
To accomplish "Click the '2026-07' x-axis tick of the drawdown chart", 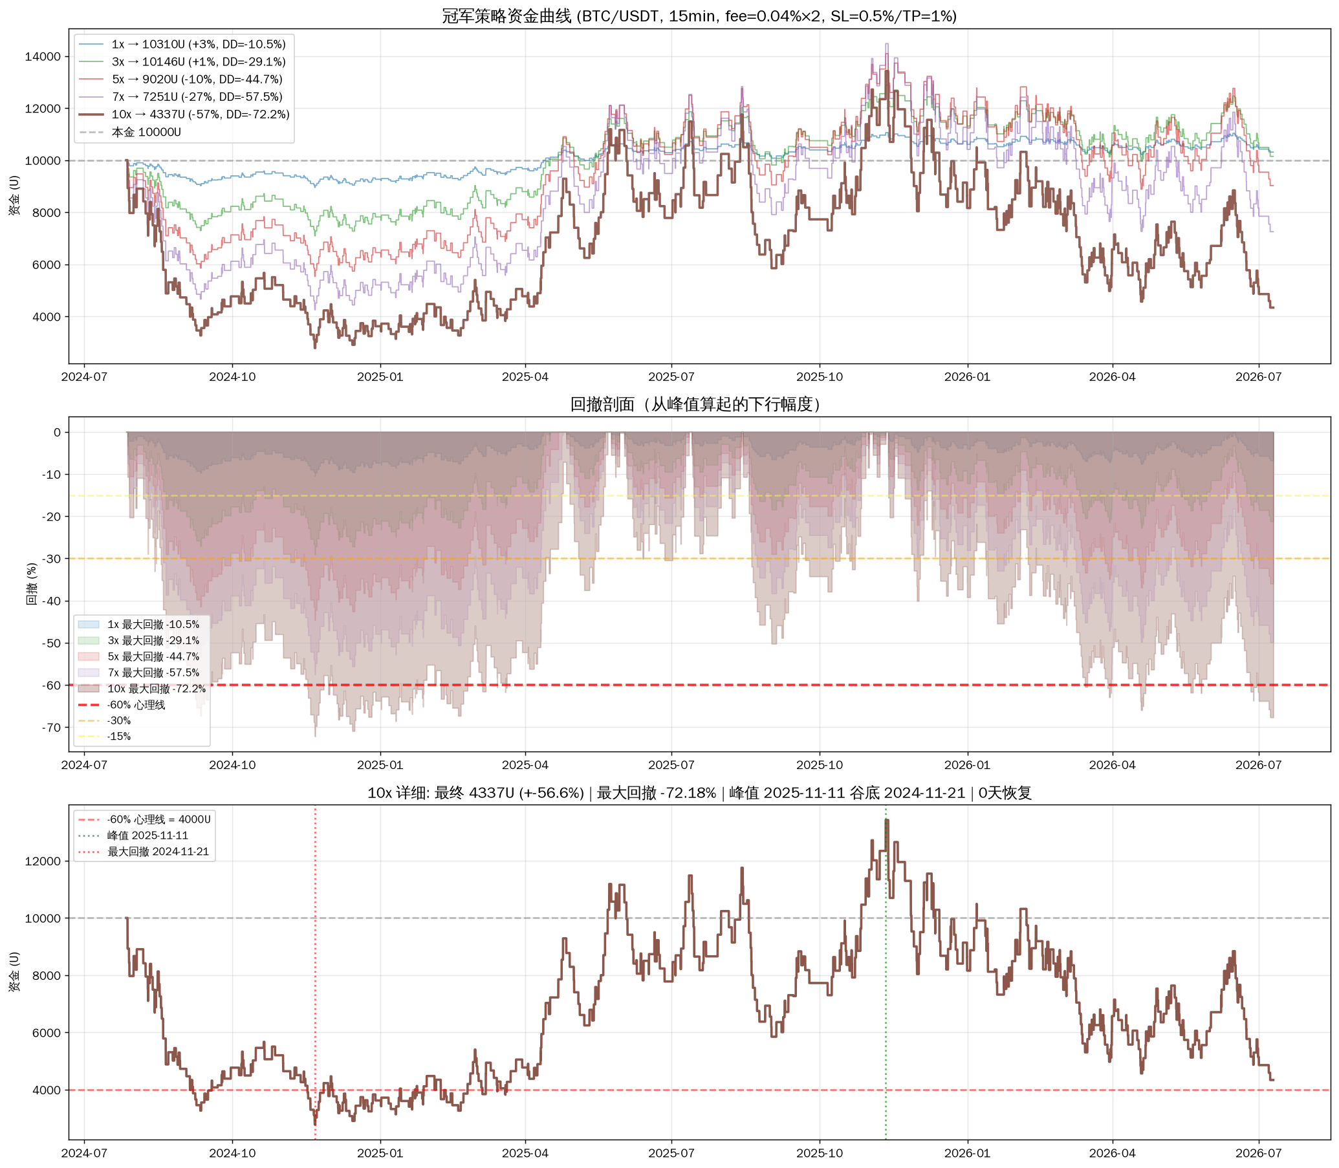I will pos(1259,765).
